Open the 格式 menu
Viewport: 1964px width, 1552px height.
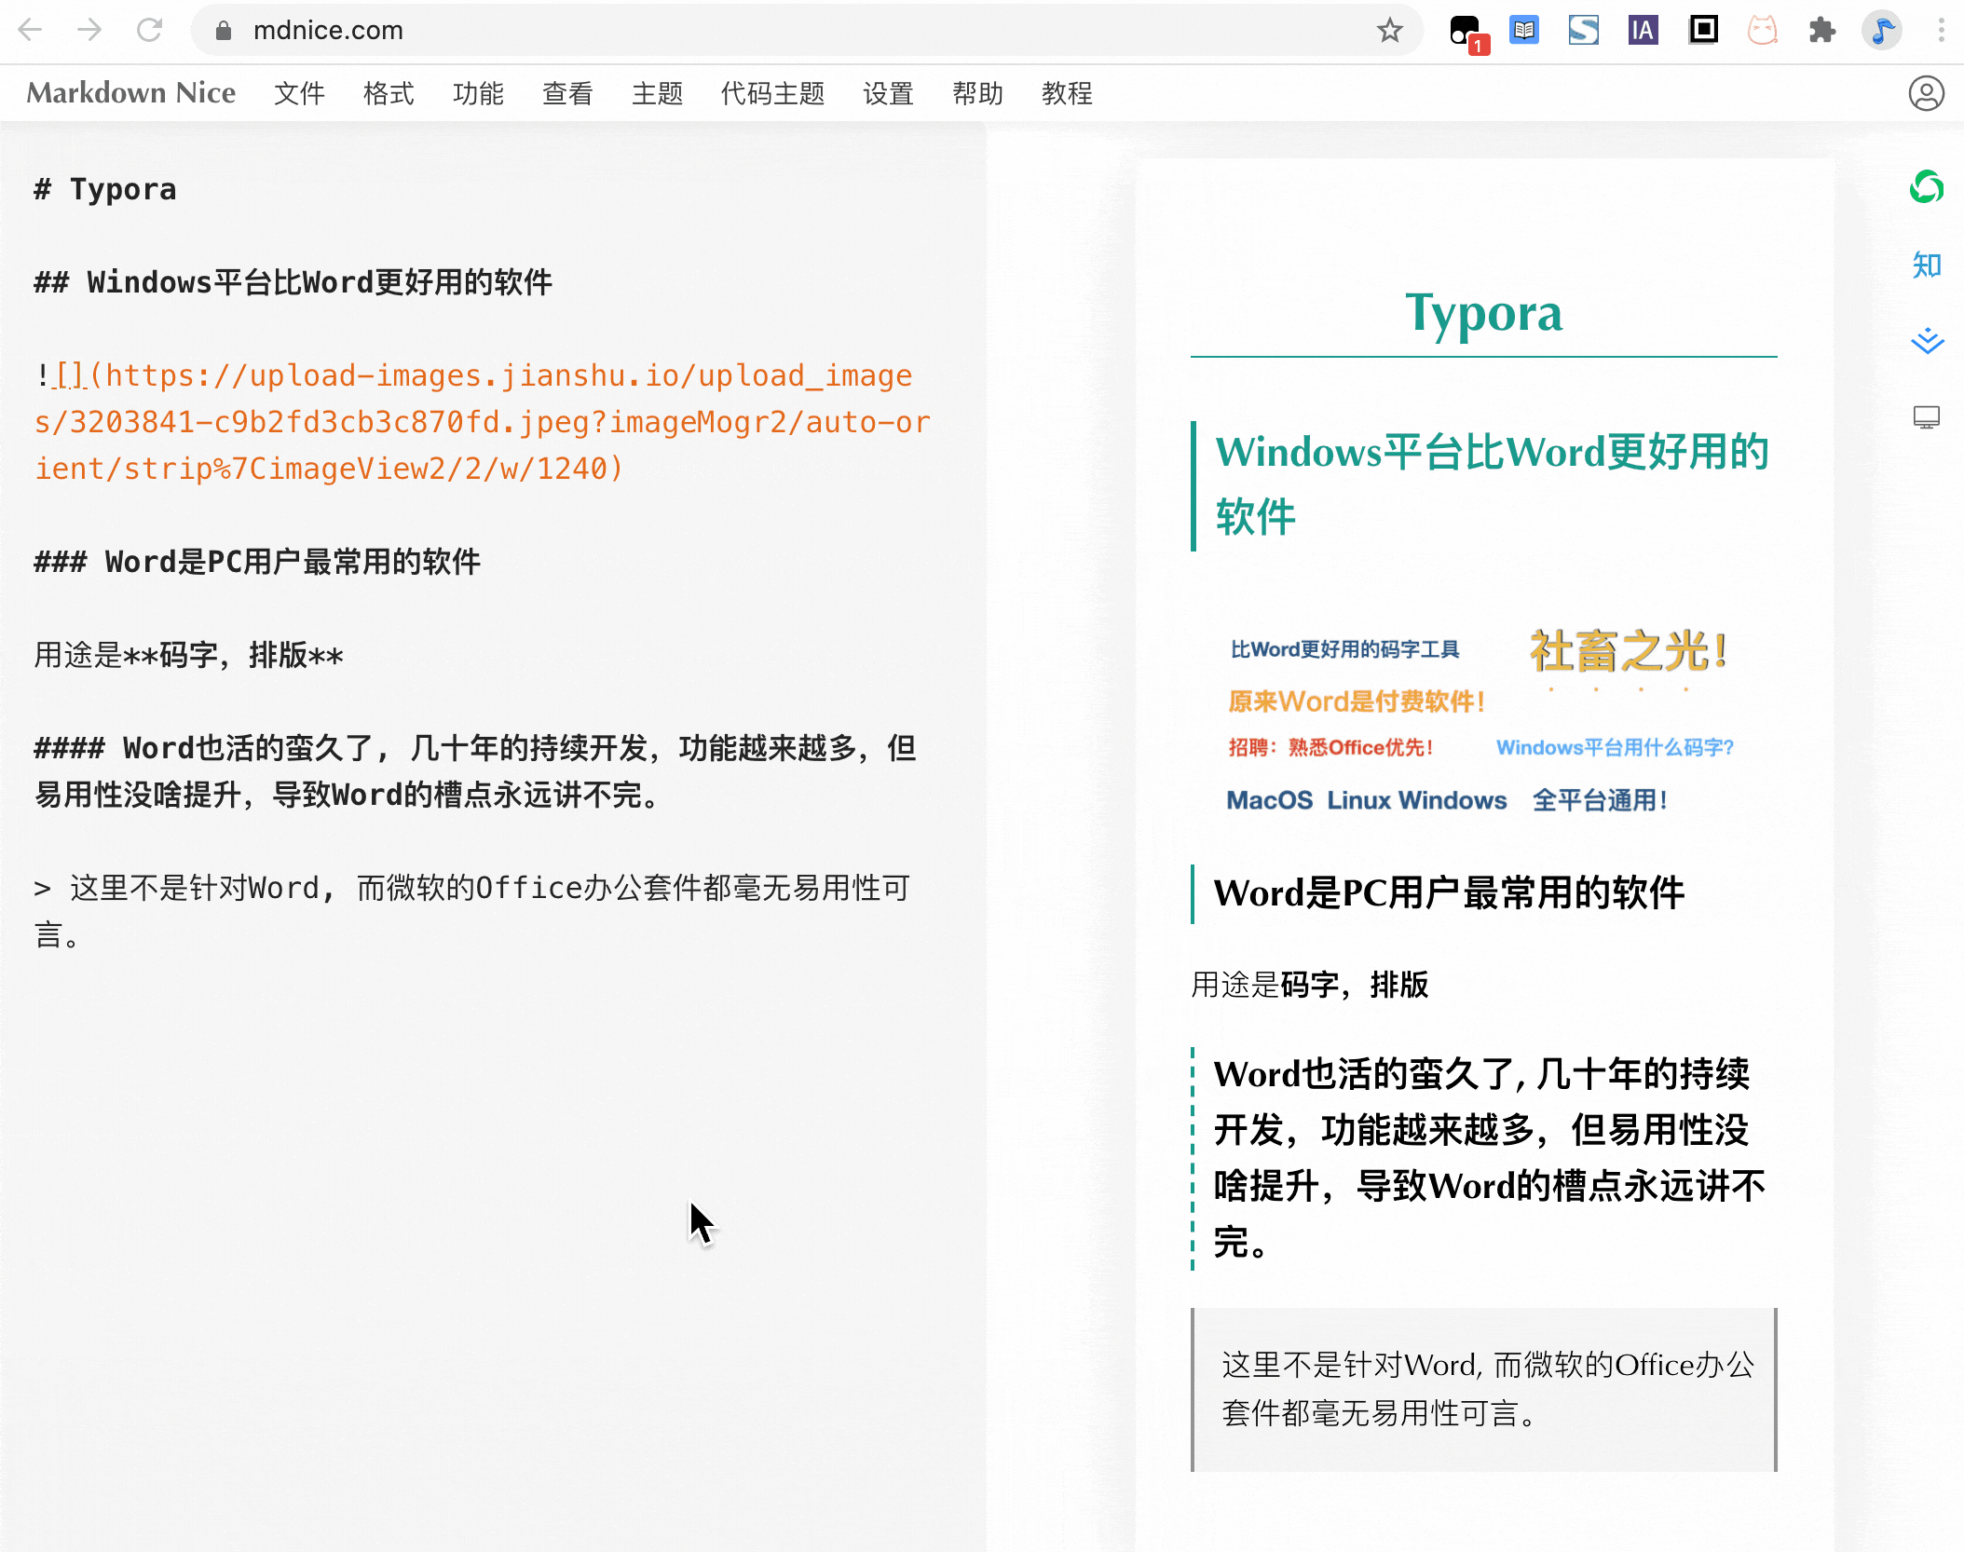[389, 93]
